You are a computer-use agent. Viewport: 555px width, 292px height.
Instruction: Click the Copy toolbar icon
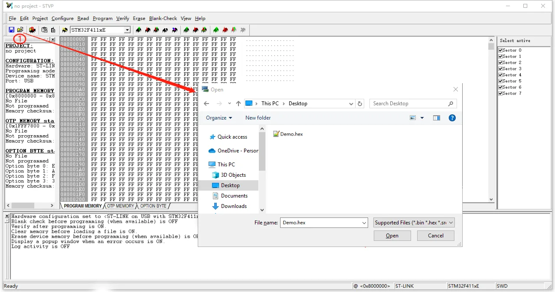[x=44, y=30]
